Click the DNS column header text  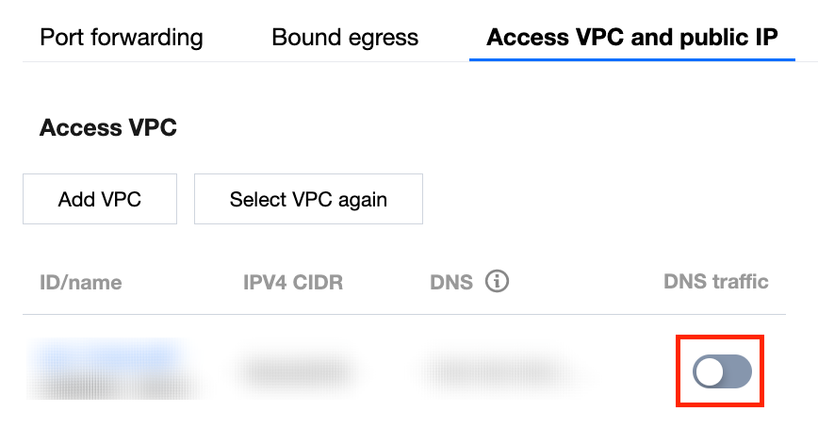tap(451, 282)
